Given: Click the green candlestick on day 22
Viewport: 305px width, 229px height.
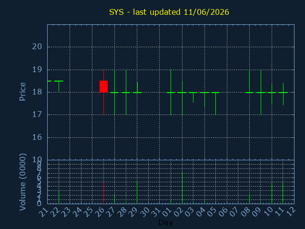Looking at the screenshot, I should click(59, 86).
